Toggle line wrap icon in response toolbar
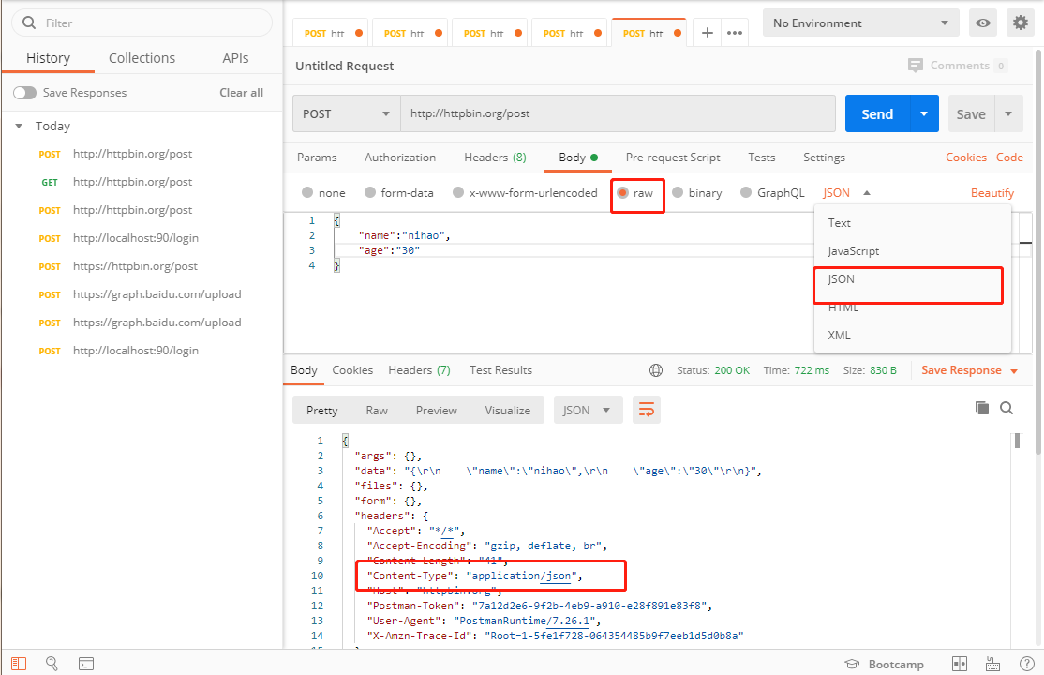Image resolution: width=1044 pixels, height=675 pixels. point(646,410)
